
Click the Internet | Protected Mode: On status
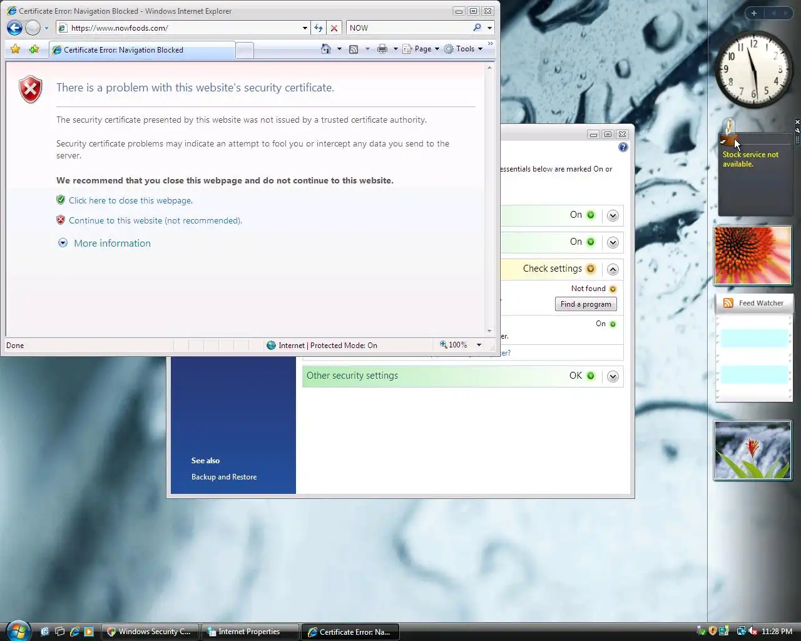pos(322,345)
